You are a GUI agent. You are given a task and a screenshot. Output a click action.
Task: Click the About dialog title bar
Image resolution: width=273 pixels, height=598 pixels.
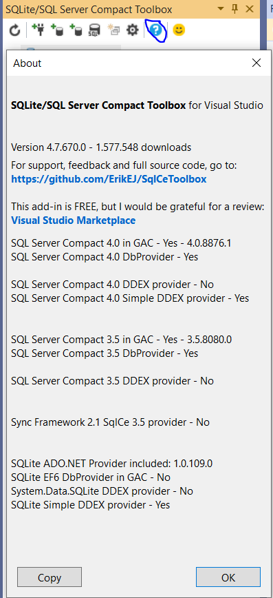[x=129, y=63]
